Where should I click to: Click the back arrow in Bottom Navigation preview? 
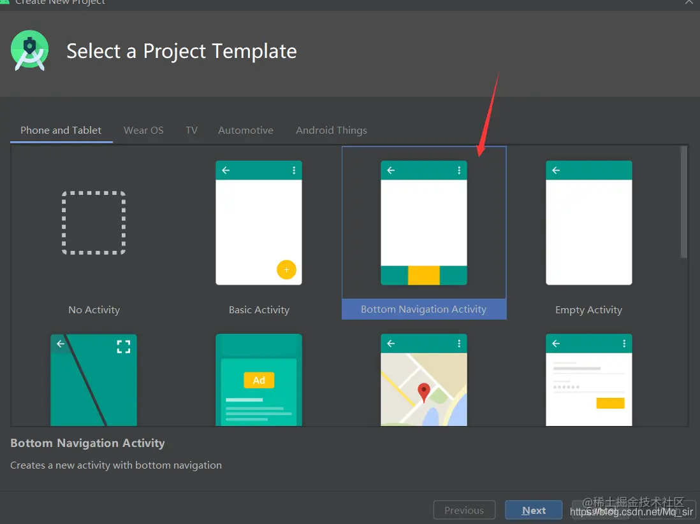391,171
